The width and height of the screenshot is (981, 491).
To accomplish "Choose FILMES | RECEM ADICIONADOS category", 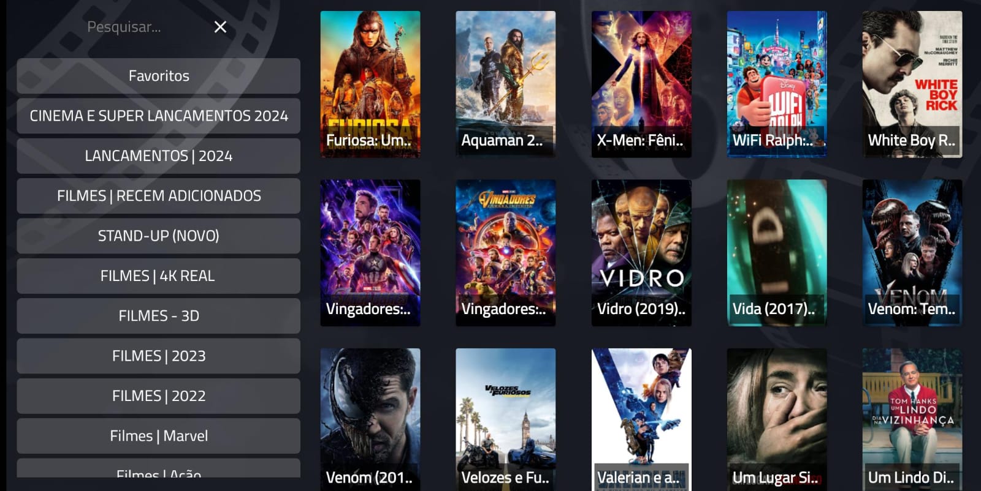I will pyautogui.click(x=159, y=196).
